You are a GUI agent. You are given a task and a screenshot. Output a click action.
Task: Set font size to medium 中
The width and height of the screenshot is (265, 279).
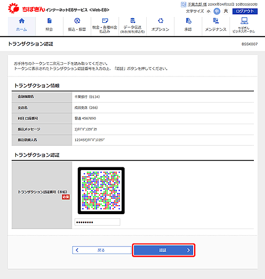(217, 11)
